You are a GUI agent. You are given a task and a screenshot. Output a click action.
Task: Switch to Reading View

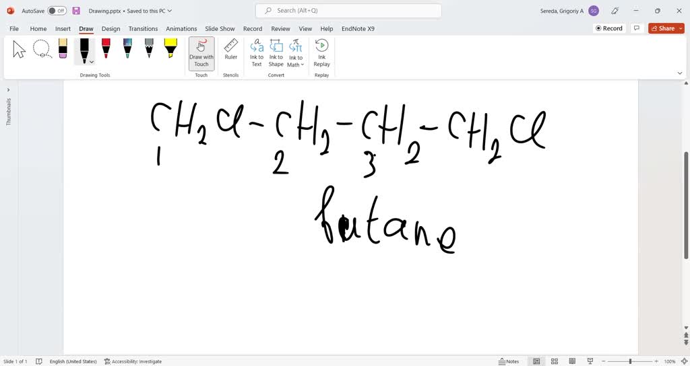[x=572, y=361]
